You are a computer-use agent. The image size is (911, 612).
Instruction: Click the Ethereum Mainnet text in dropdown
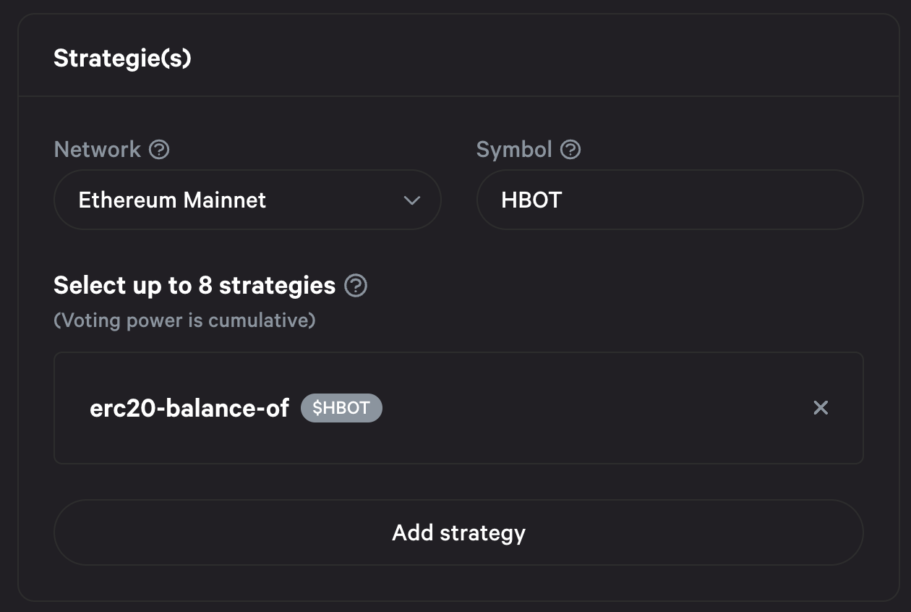[172, 200]
